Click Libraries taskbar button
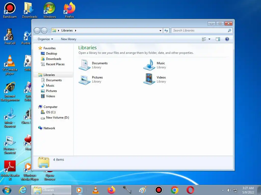The height and width of the screenshot is (195, 261). [51, 190]
